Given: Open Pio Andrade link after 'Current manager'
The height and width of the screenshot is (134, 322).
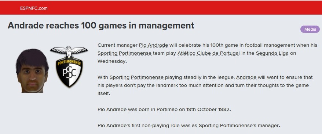Looking at the screenshot, I should coord(154,45).
